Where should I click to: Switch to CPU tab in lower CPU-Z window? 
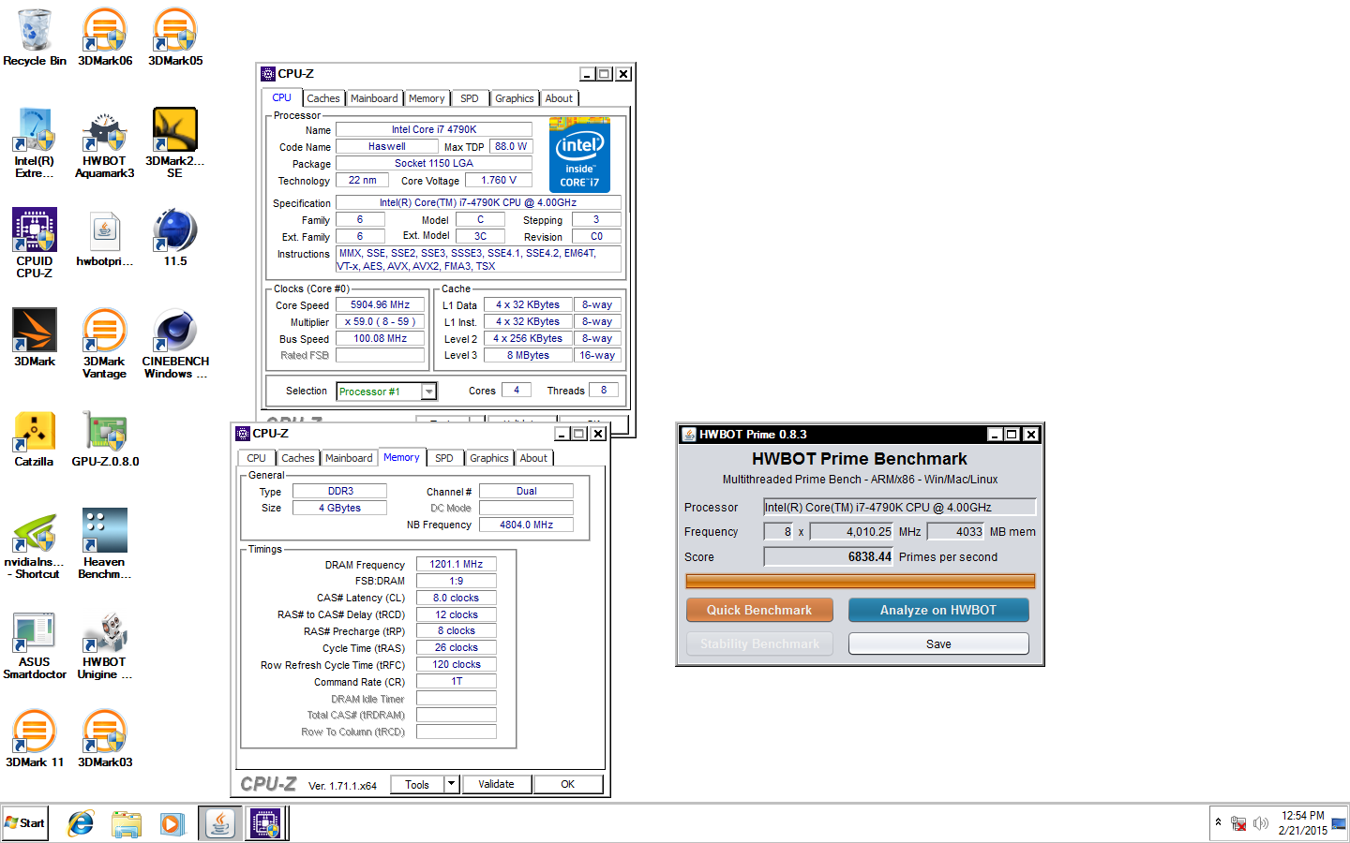pos(257,458)
